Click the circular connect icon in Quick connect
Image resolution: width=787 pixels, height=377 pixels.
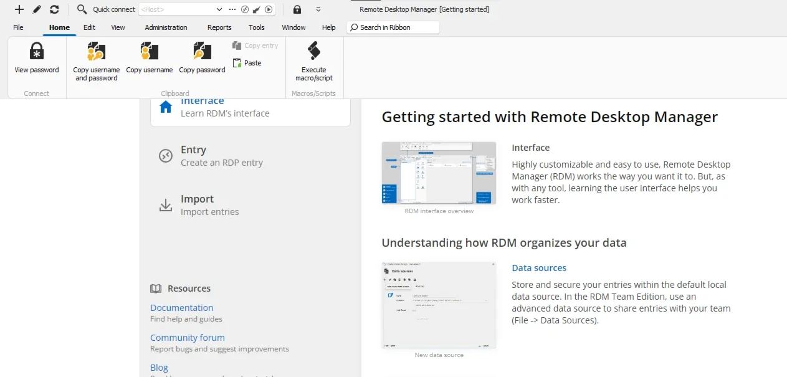(245, 9)
